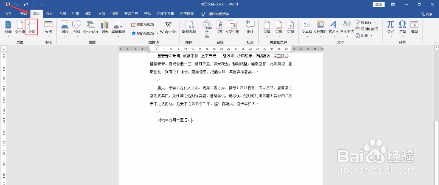
Task: Open the Footer (页脚) menu
Action: coord(279,28)
